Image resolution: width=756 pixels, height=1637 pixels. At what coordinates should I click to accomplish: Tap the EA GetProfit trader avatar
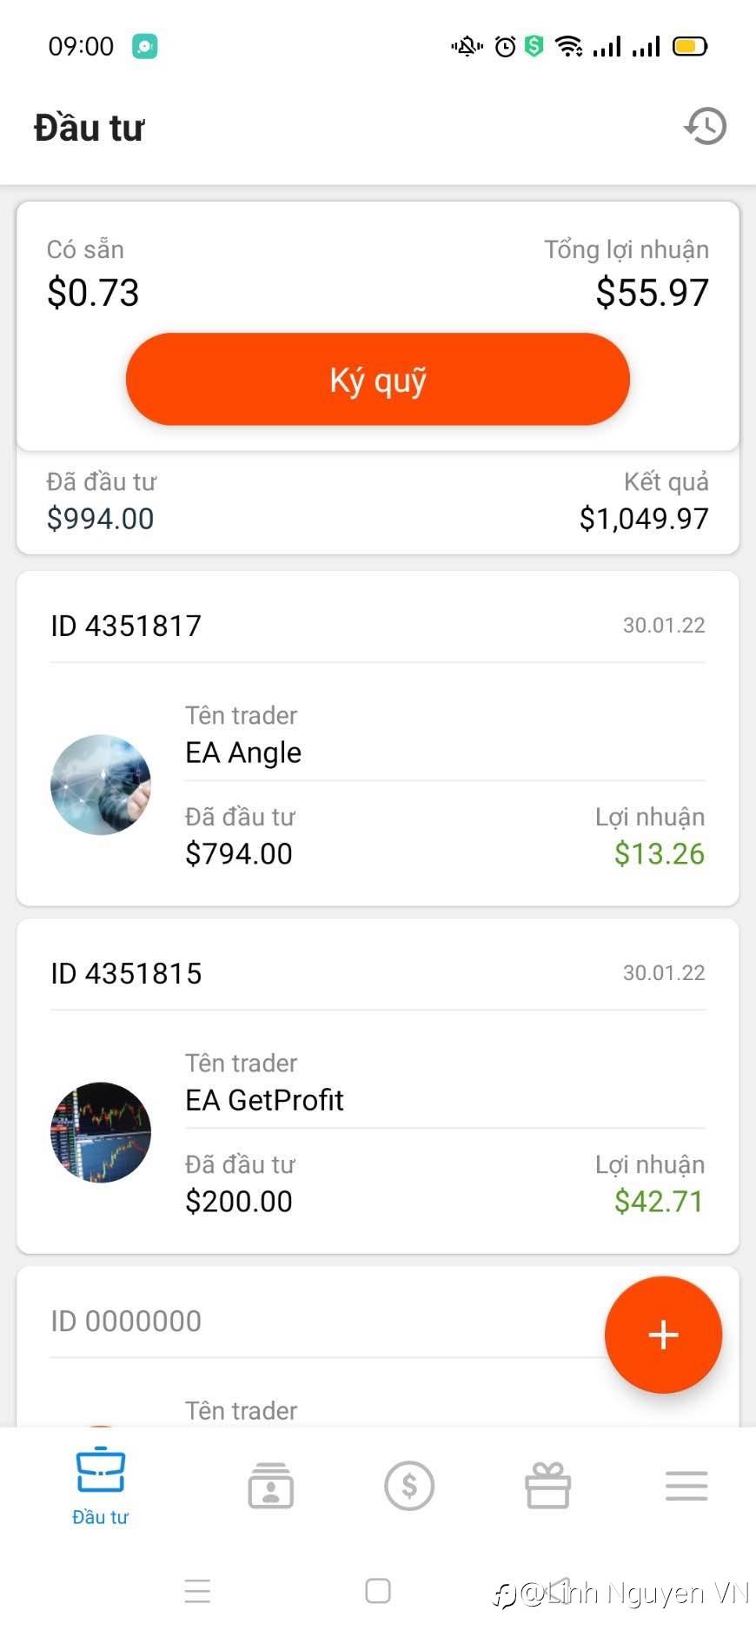click(101, 1132)
